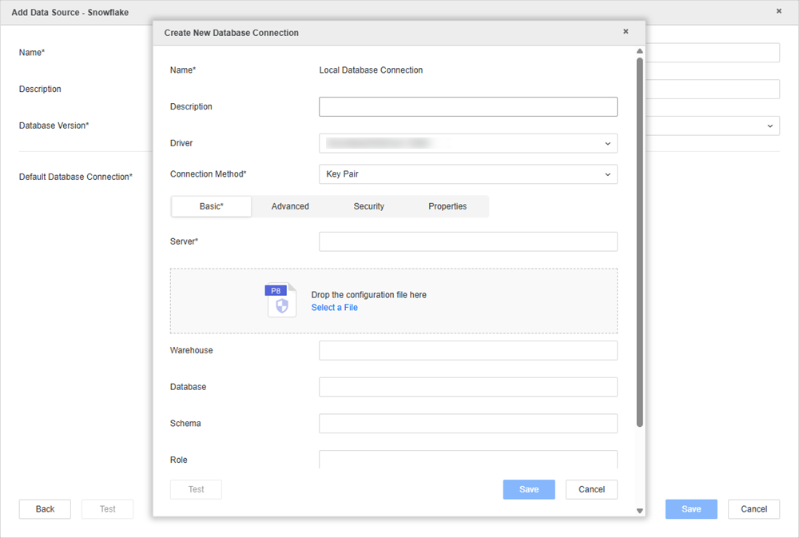Click the scroll down arrow in dialog
The width and height of the screenshot is (799, 538).
tap(639, 511)
